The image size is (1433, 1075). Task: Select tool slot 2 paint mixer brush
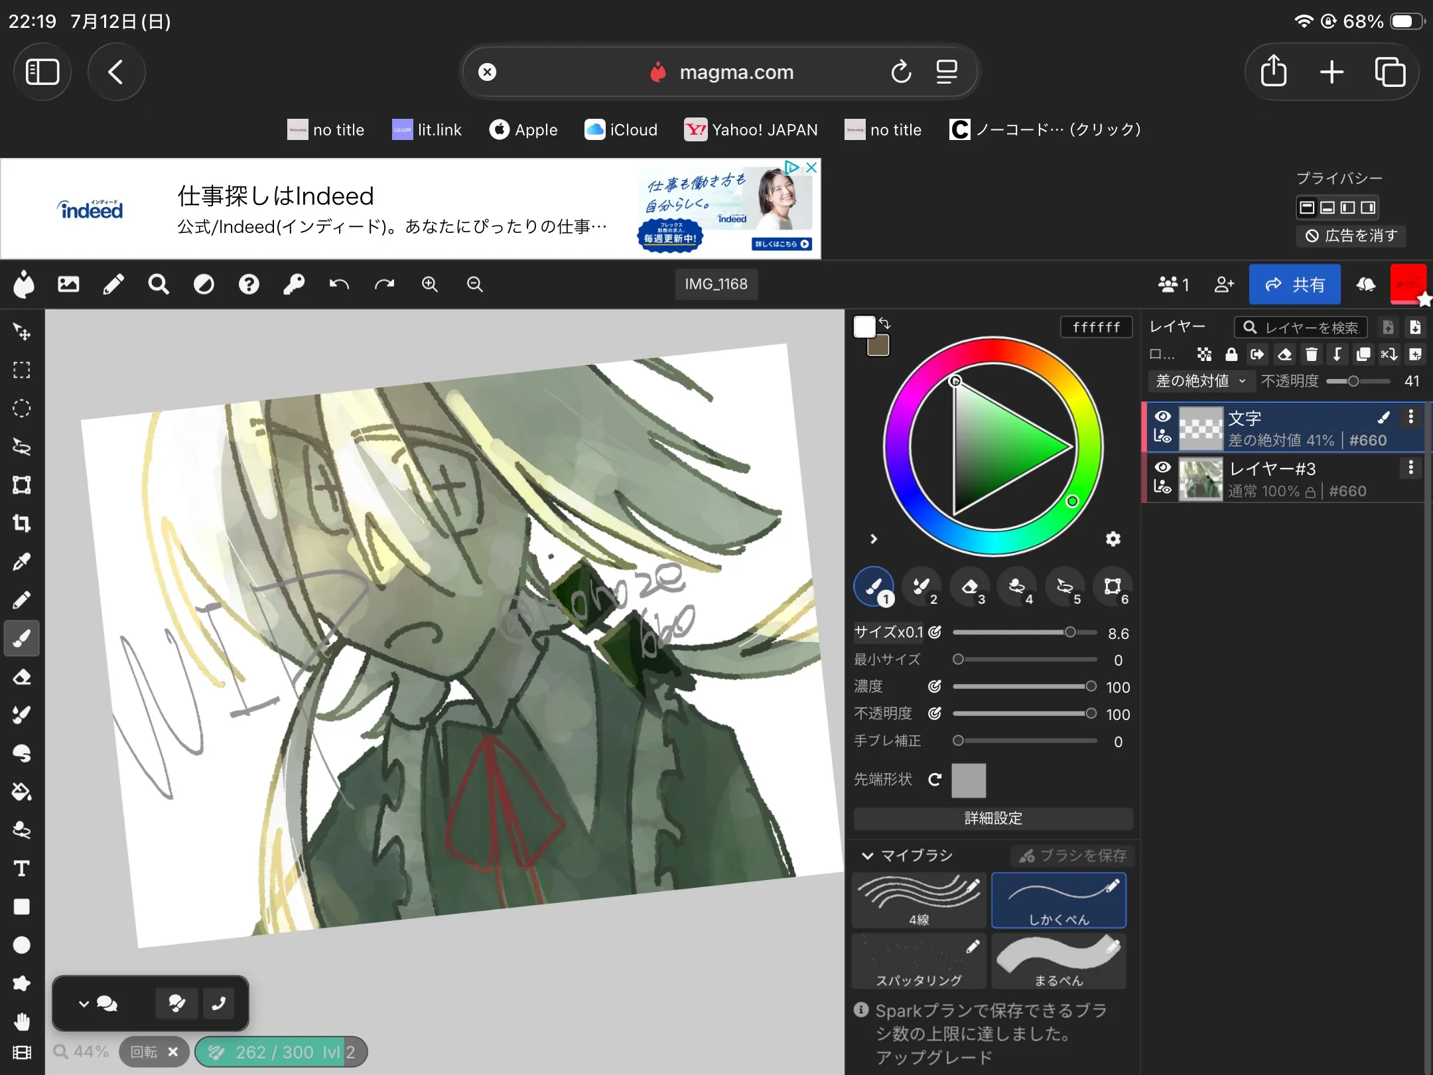(x=921, y=587)
